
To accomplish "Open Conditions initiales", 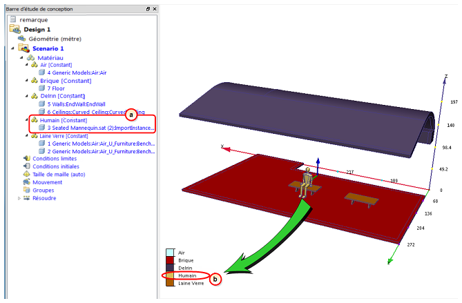I will pyautogui.click(x=56, y=166).
